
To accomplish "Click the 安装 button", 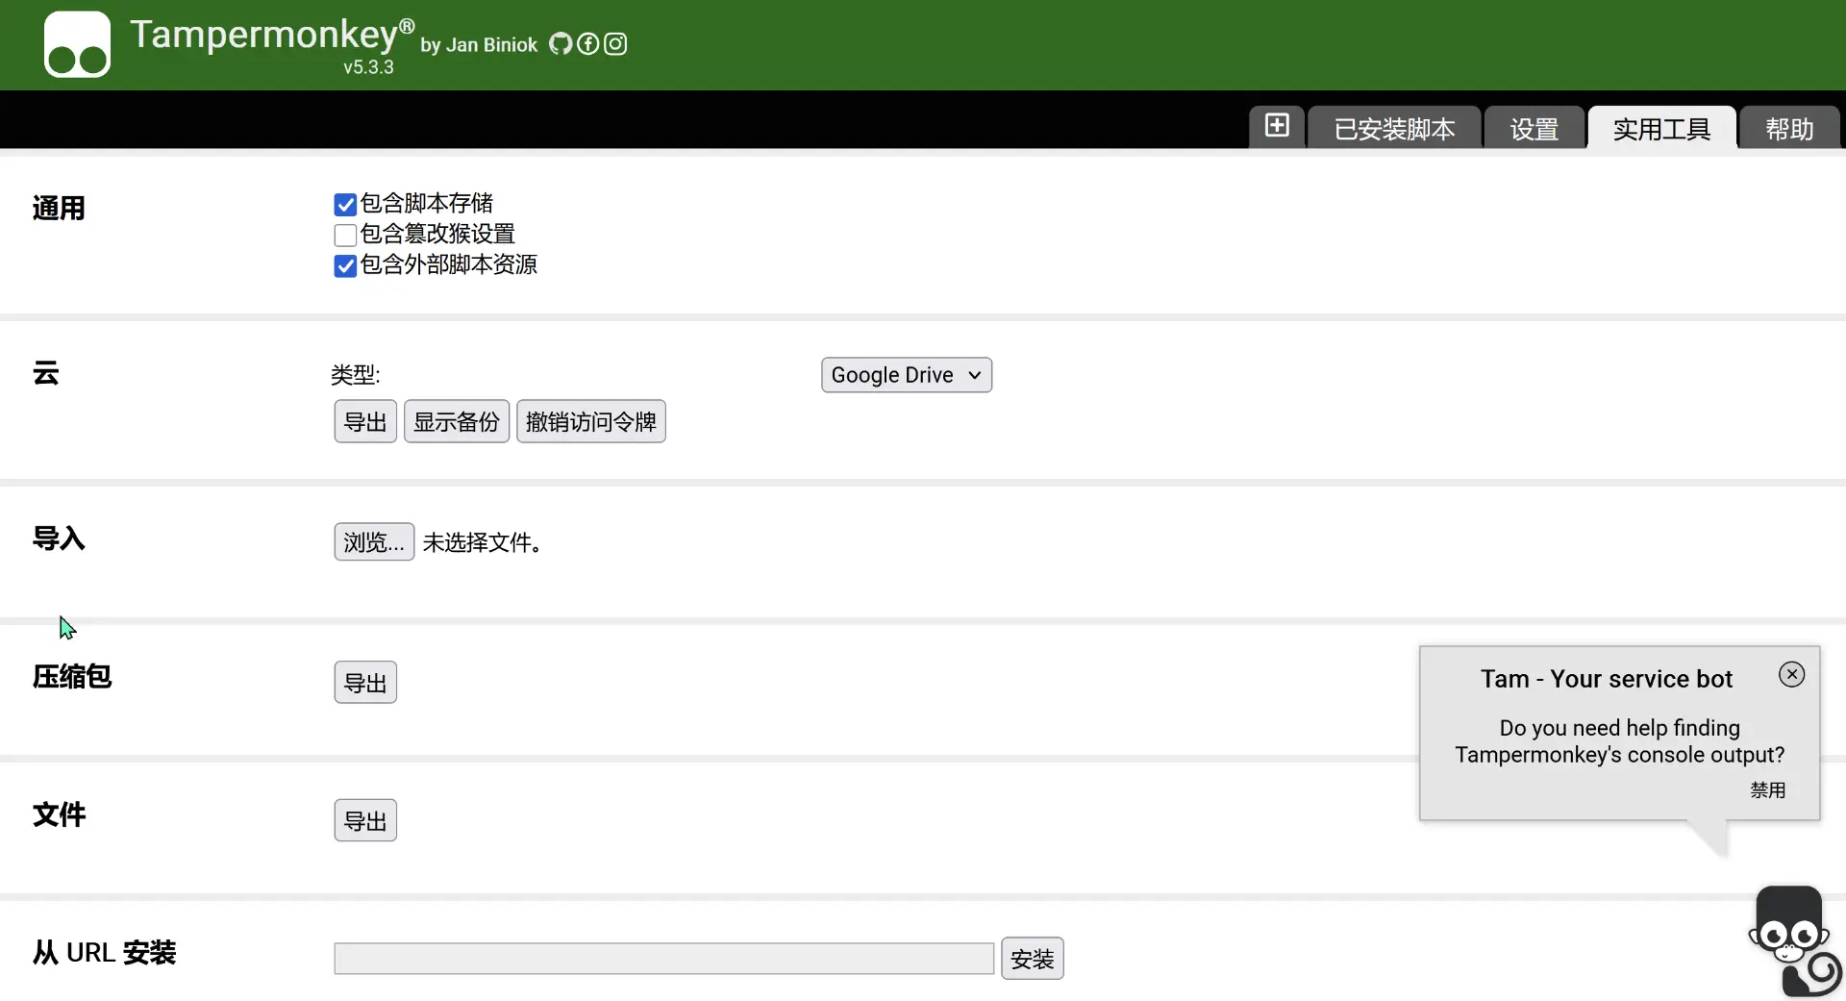I will 1032,959.
